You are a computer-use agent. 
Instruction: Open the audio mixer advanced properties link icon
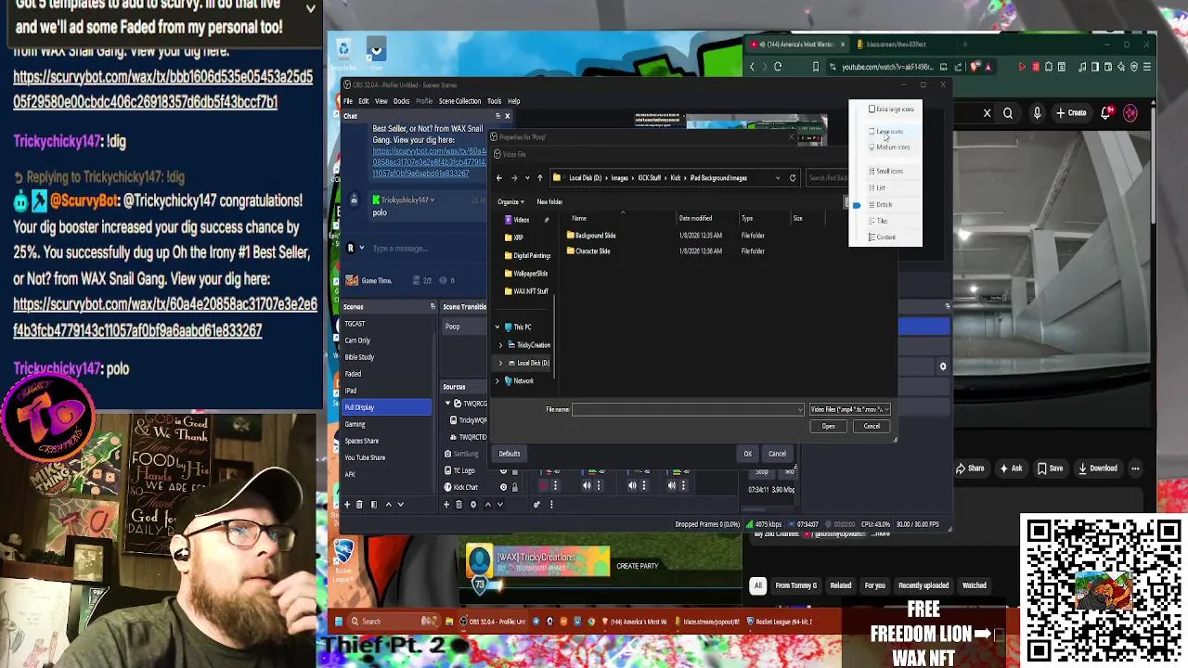coord(536,505)
